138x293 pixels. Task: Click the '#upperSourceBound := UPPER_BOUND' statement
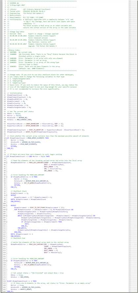click(x=35, y=126)
